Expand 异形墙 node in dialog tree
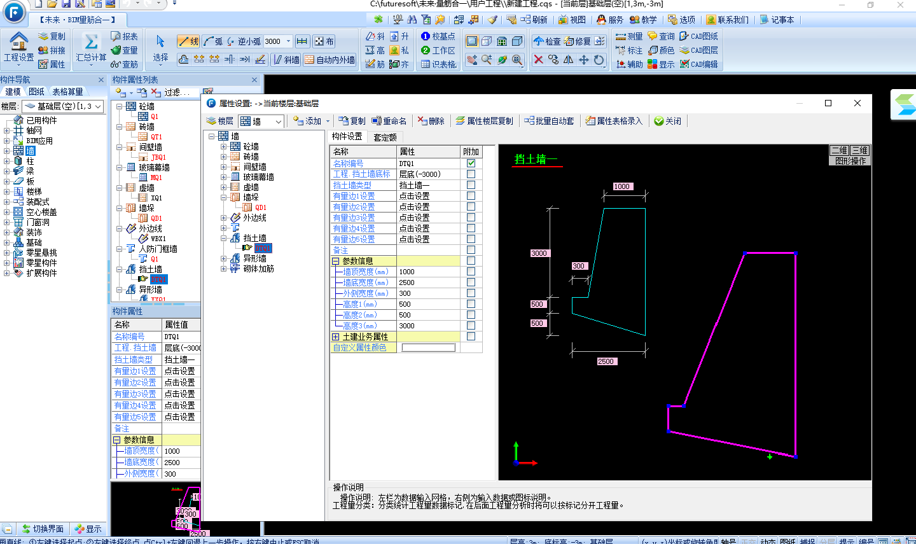 coord(224,258)
